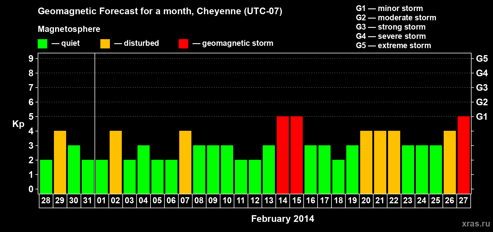Click the green bar for day 09
Viewport: 493px width, 232px height.
click(213, 170)
